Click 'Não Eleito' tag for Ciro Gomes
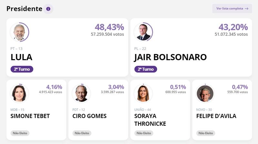 (82, 133)
